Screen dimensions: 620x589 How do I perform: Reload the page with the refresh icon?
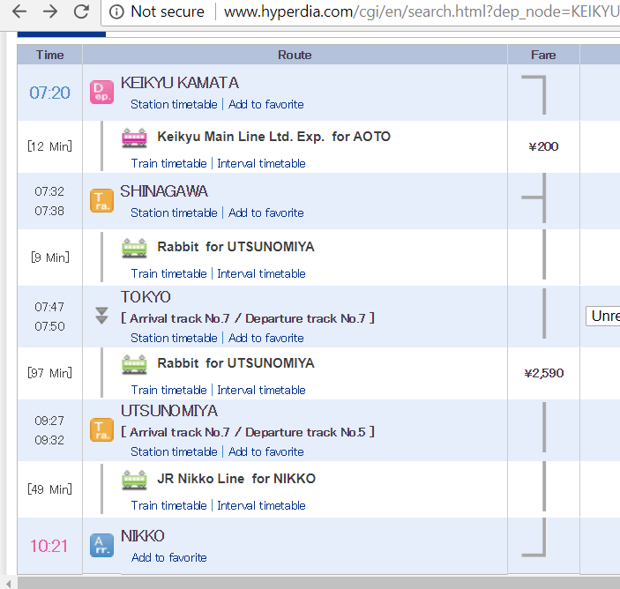(81, 11)
